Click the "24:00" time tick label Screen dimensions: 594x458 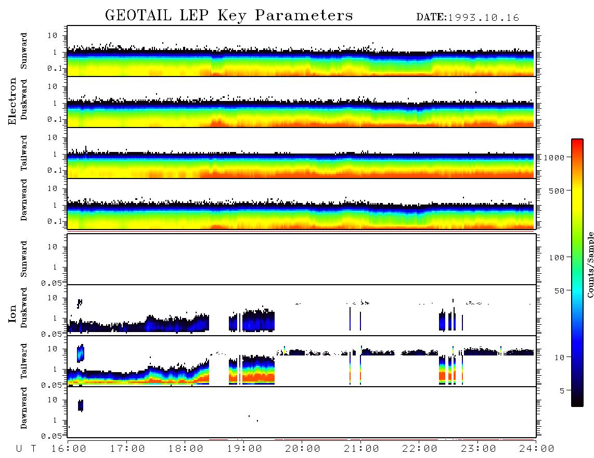click(x=537, y=449)
